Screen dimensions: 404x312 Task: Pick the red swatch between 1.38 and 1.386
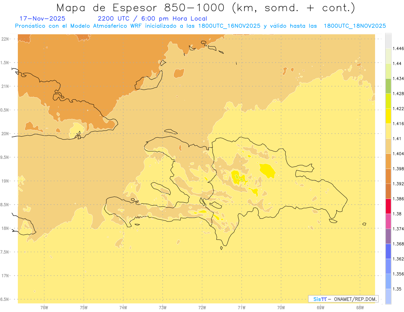(x=388, y=206)
